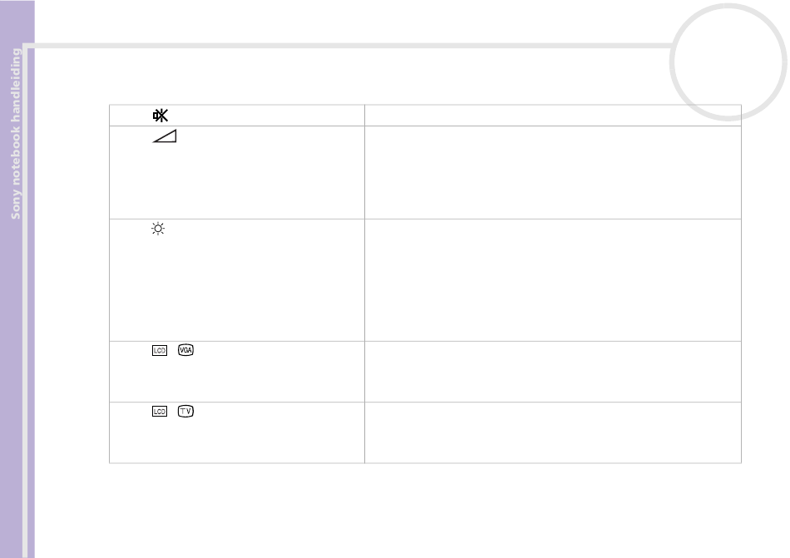Click the large grey circle in corner
The width and height of the screenshot is (790, 558).
click(x=728, y=62)
